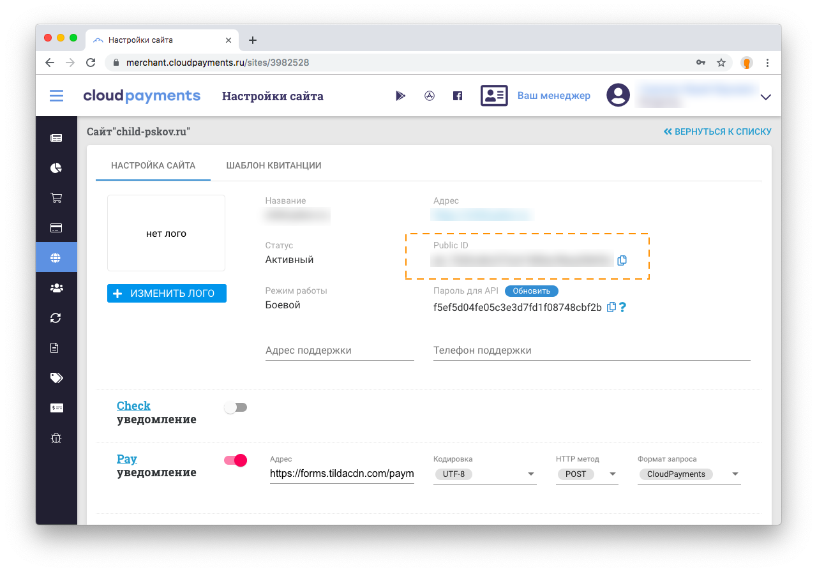Open the money bill sidebar icon
The width and height of the screenshot is (817, 572).
[x=56, y=408]
